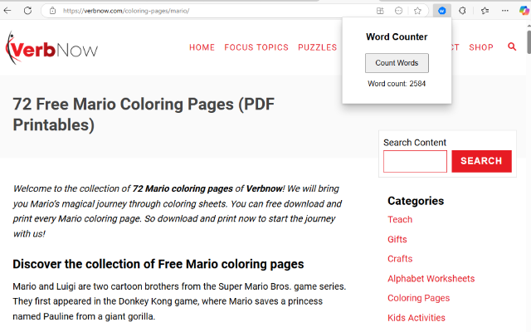Open the SHOP menu item
Viewport: 531px width, 332px height.
pyautogui.click(x=481, y=47)
